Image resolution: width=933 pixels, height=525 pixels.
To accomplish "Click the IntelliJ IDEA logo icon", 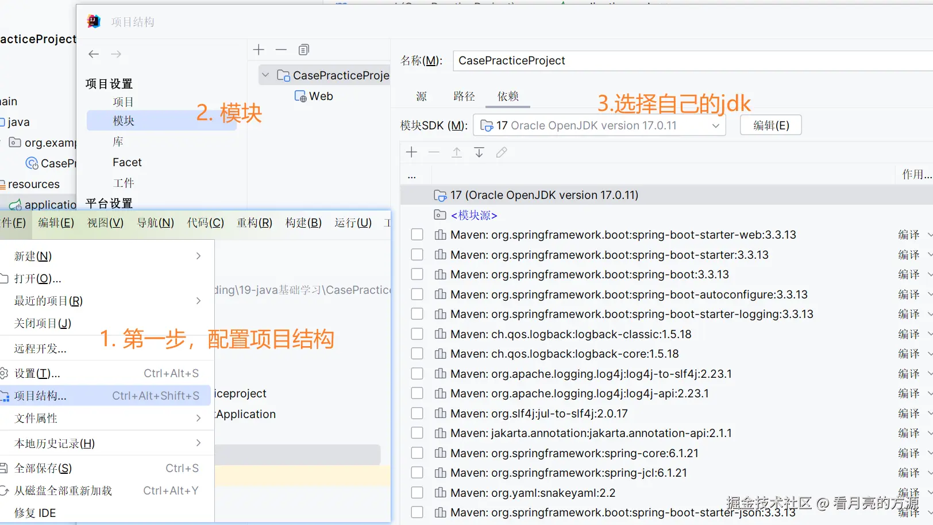I will pyautogui.click(x=94, y=22).
